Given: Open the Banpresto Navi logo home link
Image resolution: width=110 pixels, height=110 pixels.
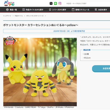Looking at the screenshot, I should (x=9, y=3).
